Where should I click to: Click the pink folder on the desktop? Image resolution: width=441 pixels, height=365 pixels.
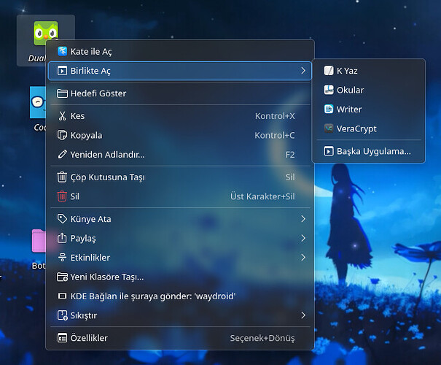point(39,241)
